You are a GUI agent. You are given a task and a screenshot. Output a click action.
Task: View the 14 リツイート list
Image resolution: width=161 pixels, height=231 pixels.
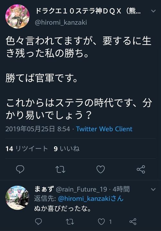point(27,149)
